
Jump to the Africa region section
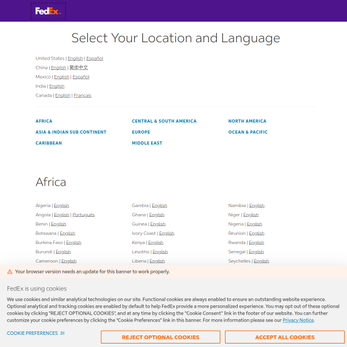tap(44, 121)
